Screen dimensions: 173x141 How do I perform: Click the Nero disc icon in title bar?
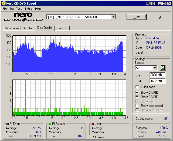tap(3, 3)
